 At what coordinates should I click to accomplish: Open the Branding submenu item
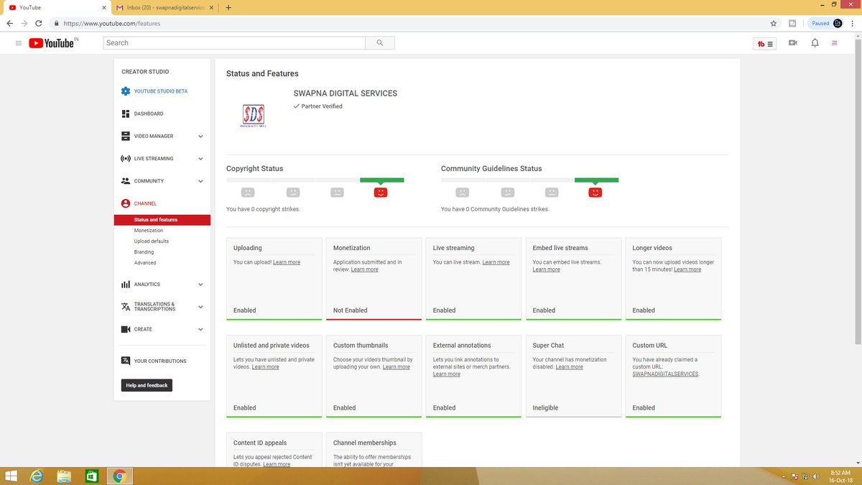click(x=144, y=252)
